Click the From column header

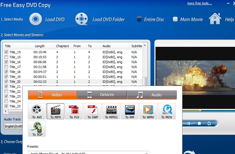coord(79,46)
